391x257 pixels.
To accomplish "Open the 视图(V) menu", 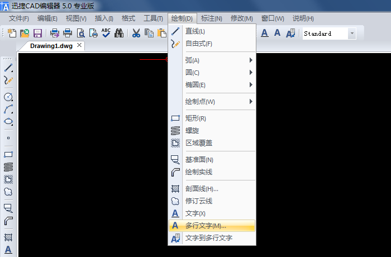I will [76, 18].
